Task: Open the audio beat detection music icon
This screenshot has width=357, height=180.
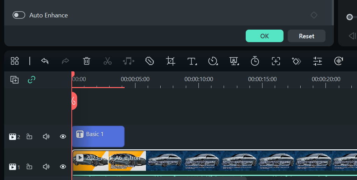Action: 128,61
